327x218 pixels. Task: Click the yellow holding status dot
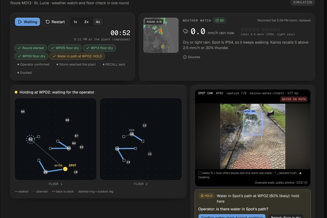click(x=16, y=92)
